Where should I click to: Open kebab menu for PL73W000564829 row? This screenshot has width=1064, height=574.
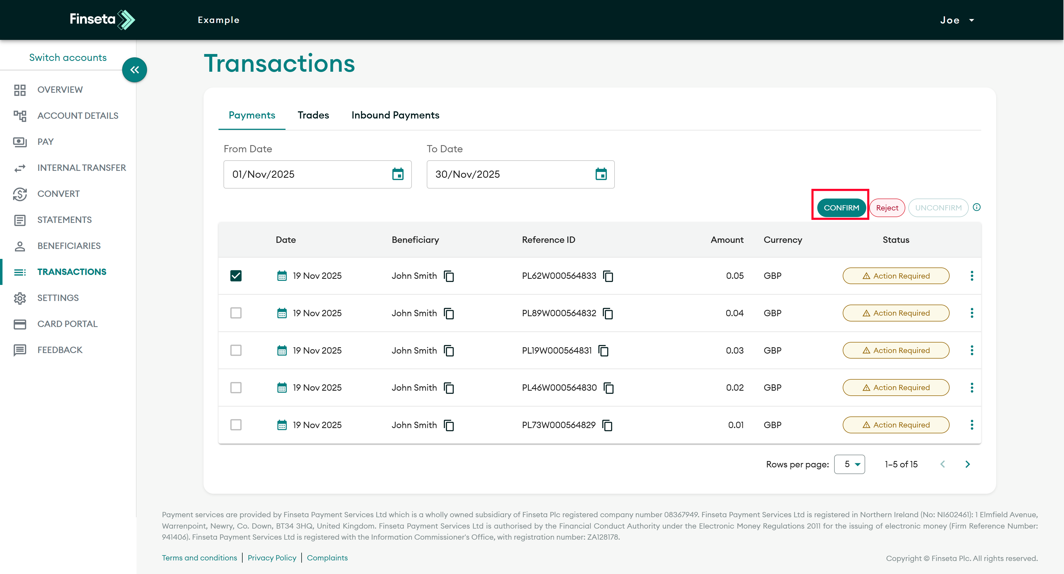[972, 425]
